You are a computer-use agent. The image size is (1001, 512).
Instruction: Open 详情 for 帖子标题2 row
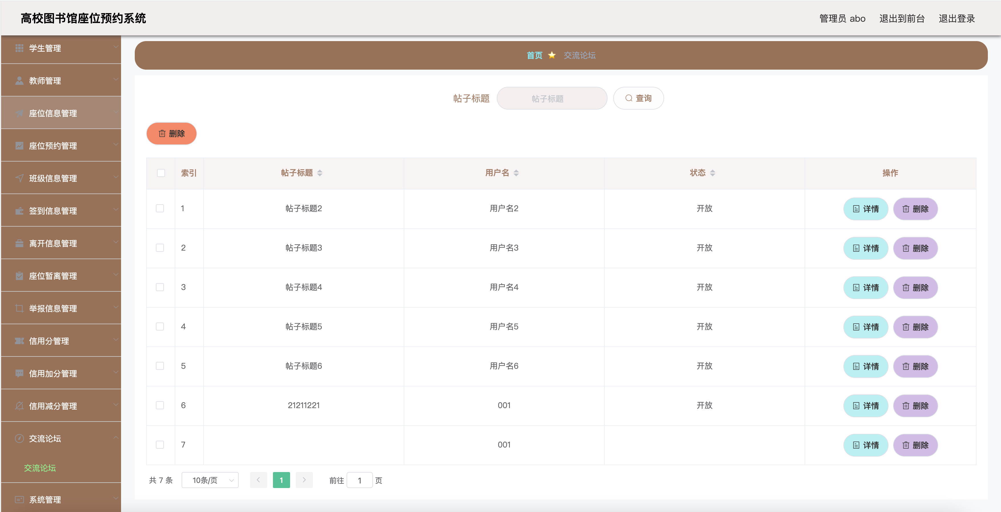(x=866, y=209)
